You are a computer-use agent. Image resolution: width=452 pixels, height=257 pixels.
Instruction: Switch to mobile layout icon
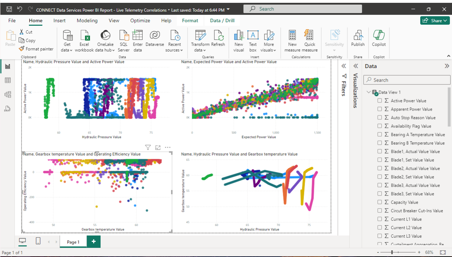(x=38, y=241)
